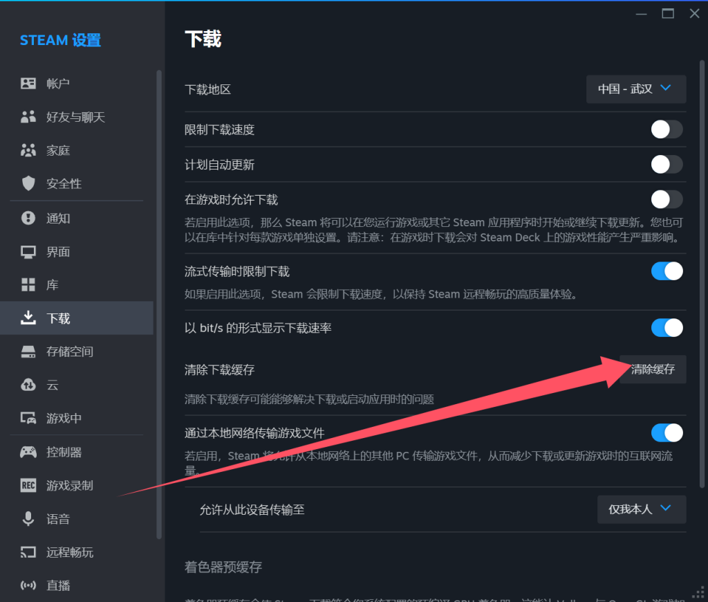Go to the 直播 settings label
This screenshot has width=708, height=602.
click(58, 585)
